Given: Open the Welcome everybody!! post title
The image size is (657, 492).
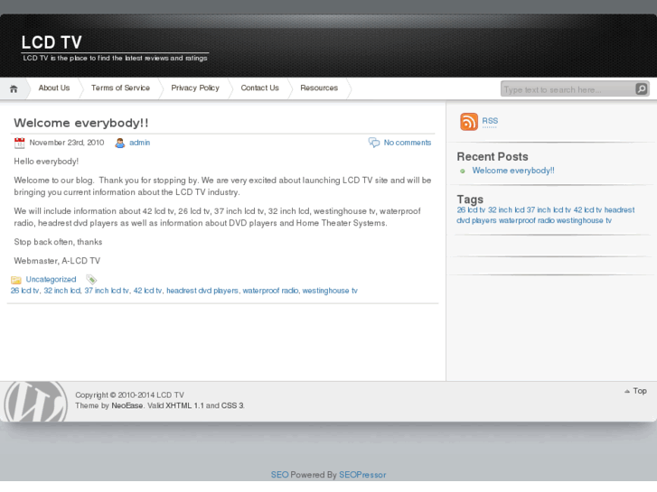Looking at the screenshot, I should click(x=81, y=123).
